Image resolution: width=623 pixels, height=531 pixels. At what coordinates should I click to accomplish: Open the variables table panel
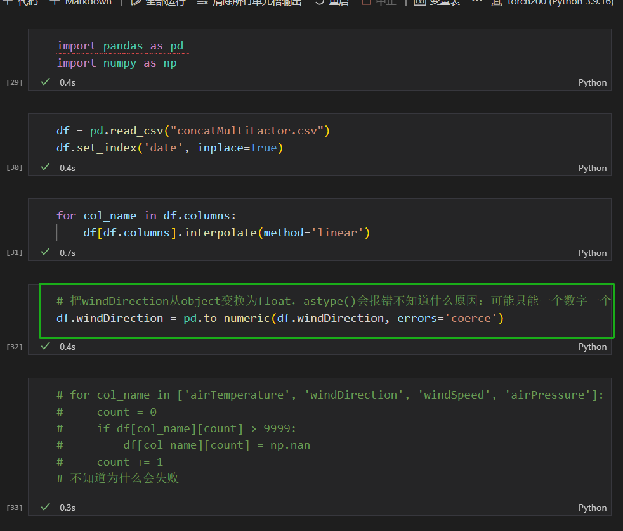tap(438, 3)
